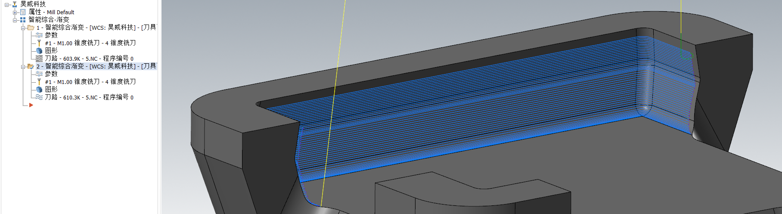Expand the 属性 - Mill Default node

point(15,12)
